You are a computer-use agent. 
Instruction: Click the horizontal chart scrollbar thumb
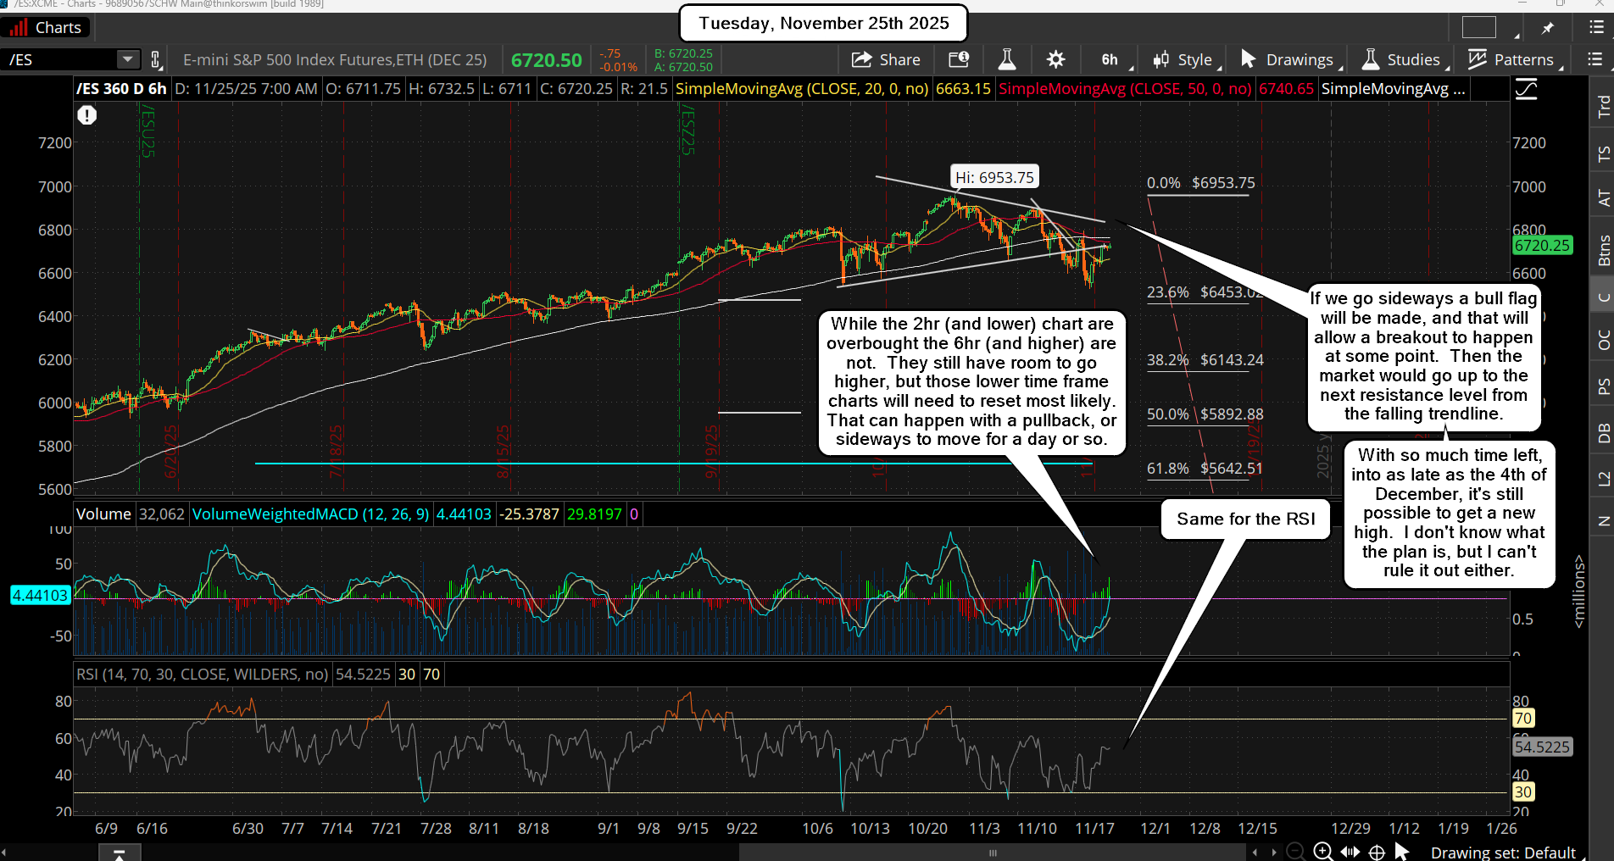(992, 853)
